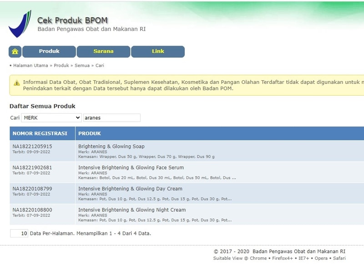Click Kemasan text of Soap row
The width and height of the screenshot is (364, 268).
(146, 157)
